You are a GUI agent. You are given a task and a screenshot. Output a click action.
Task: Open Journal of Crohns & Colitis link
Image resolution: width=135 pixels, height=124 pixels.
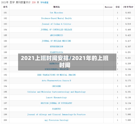point(56,24)
